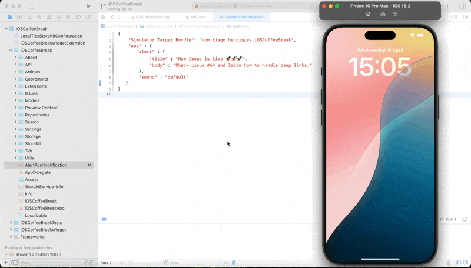Expand the About folder
The image size is (471, 268).
(16, 58)
